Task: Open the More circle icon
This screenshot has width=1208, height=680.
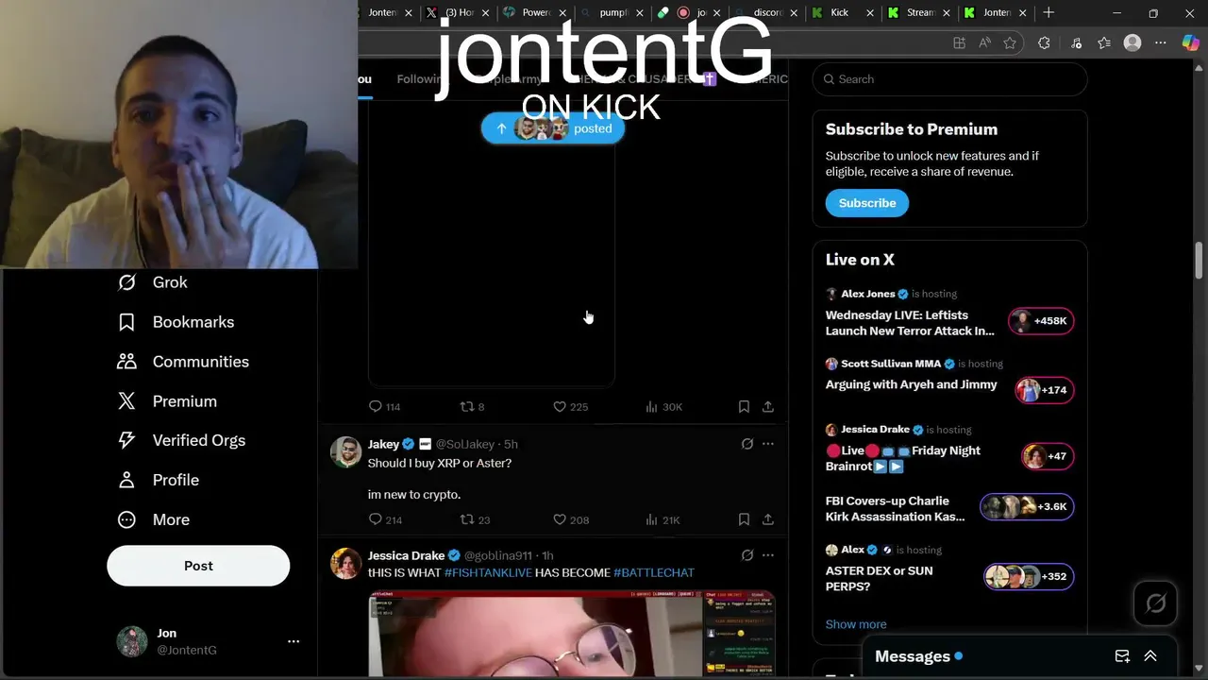Action: (x=126, y=519)
